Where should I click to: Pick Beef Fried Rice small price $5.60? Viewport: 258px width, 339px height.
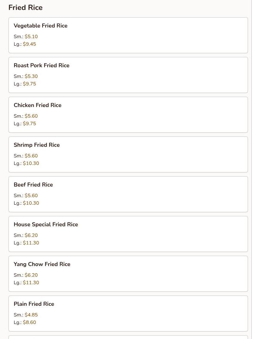click(x=31, y=196)
